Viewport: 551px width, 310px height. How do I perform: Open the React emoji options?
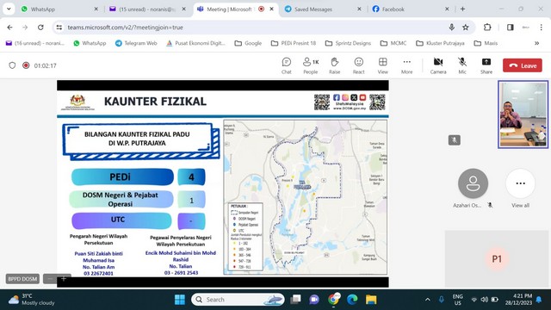point(358,65)
